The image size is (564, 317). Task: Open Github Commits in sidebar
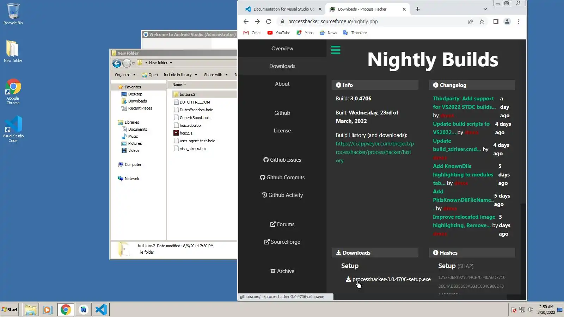click(282, 178)
